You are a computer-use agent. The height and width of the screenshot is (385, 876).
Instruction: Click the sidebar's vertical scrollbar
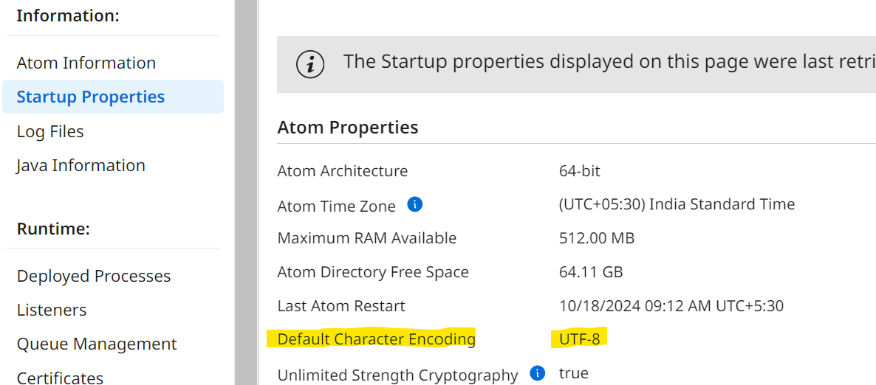click(245, 192)
